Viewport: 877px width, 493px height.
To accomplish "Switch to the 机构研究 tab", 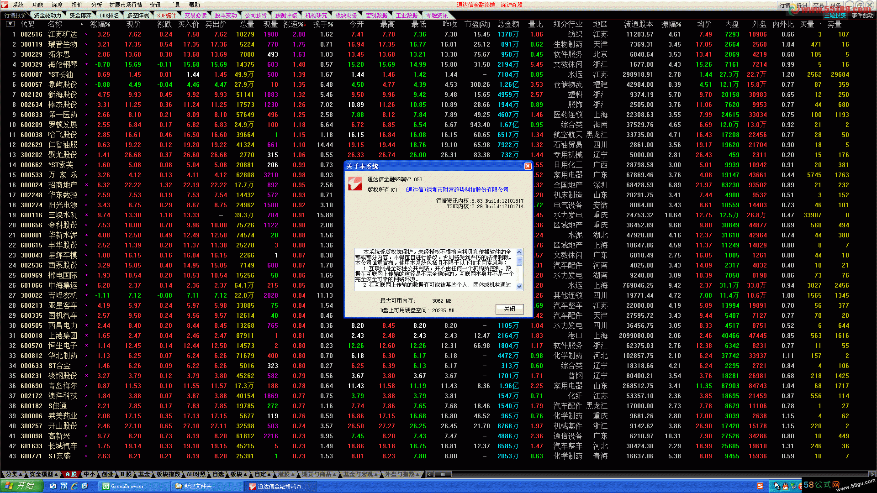I will [x=316, y=15].
